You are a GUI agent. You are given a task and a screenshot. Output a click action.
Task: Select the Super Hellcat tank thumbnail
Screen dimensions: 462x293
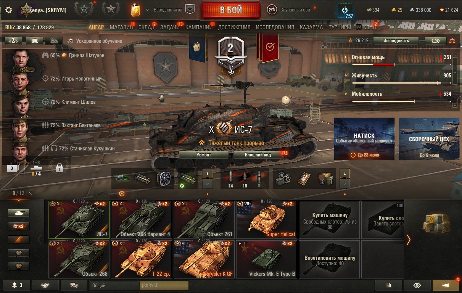[266, 220]
